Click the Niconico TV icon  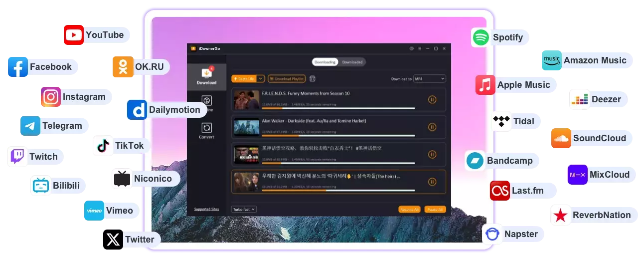[x=122, y=179]
